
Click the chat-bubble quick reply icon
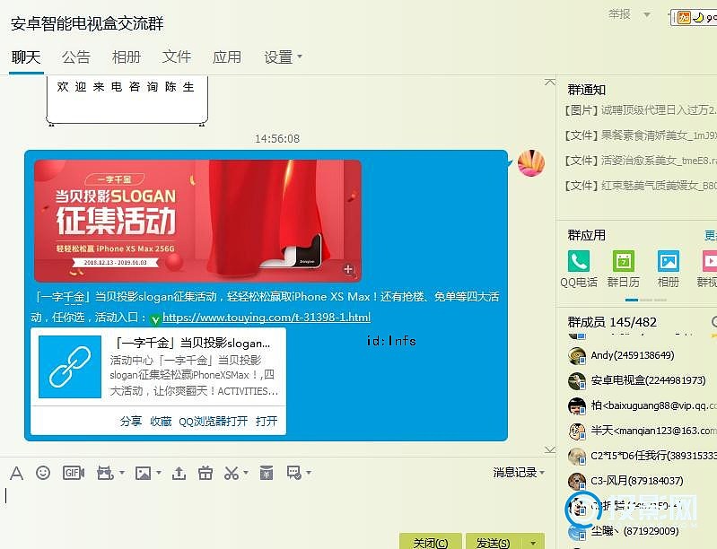pyautogui.click(x=294, y=473)
